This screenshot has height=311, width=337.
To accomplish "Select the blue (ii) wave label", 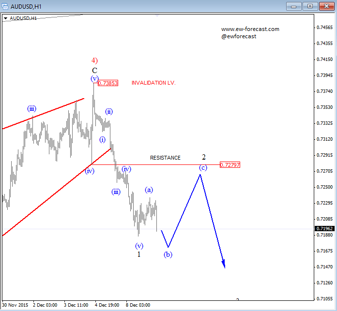I will (109, 112).
